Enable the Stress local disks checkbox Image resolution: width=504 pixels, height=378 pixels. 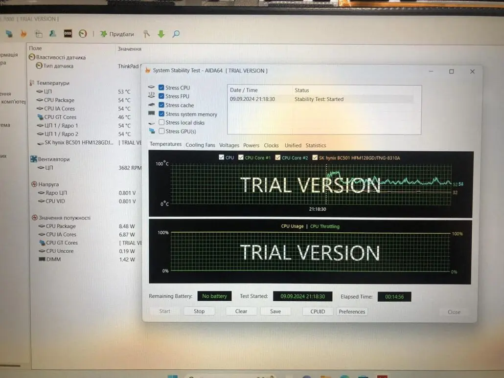click(x=161, y=123)
